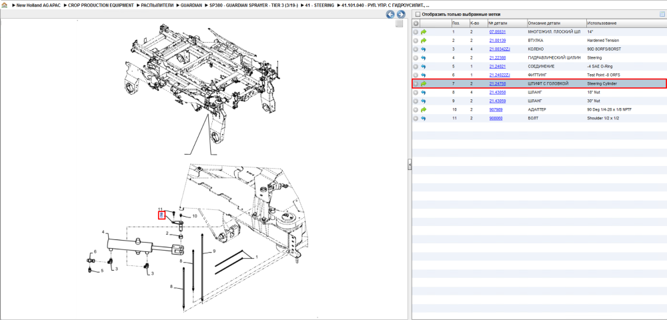Open part number 21.00342ZJ link
This screenshot has width=667, height=320.
coord(500,49)
